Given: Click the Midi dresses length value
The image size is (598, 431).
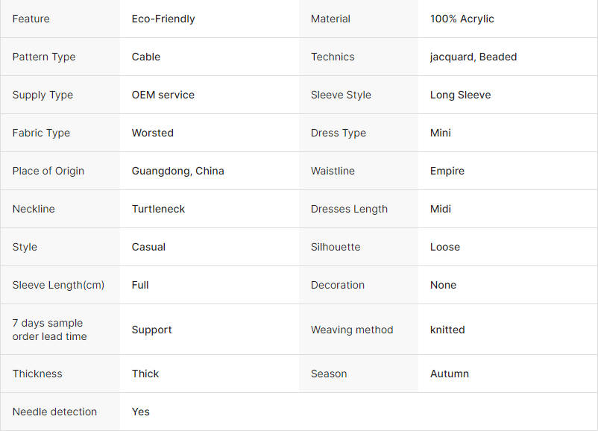Looking at the screenshot, I should point(441,209).
